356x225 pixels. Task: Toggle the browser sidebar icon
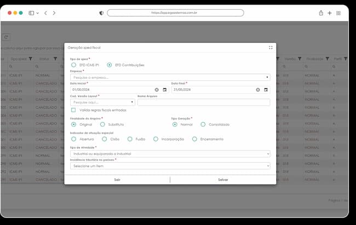pyautogui.click(x=31, y=13)
